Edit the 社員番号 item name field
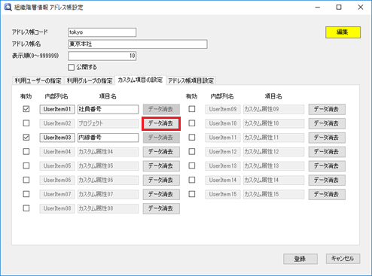372x276 pixels. click(108, 109)
